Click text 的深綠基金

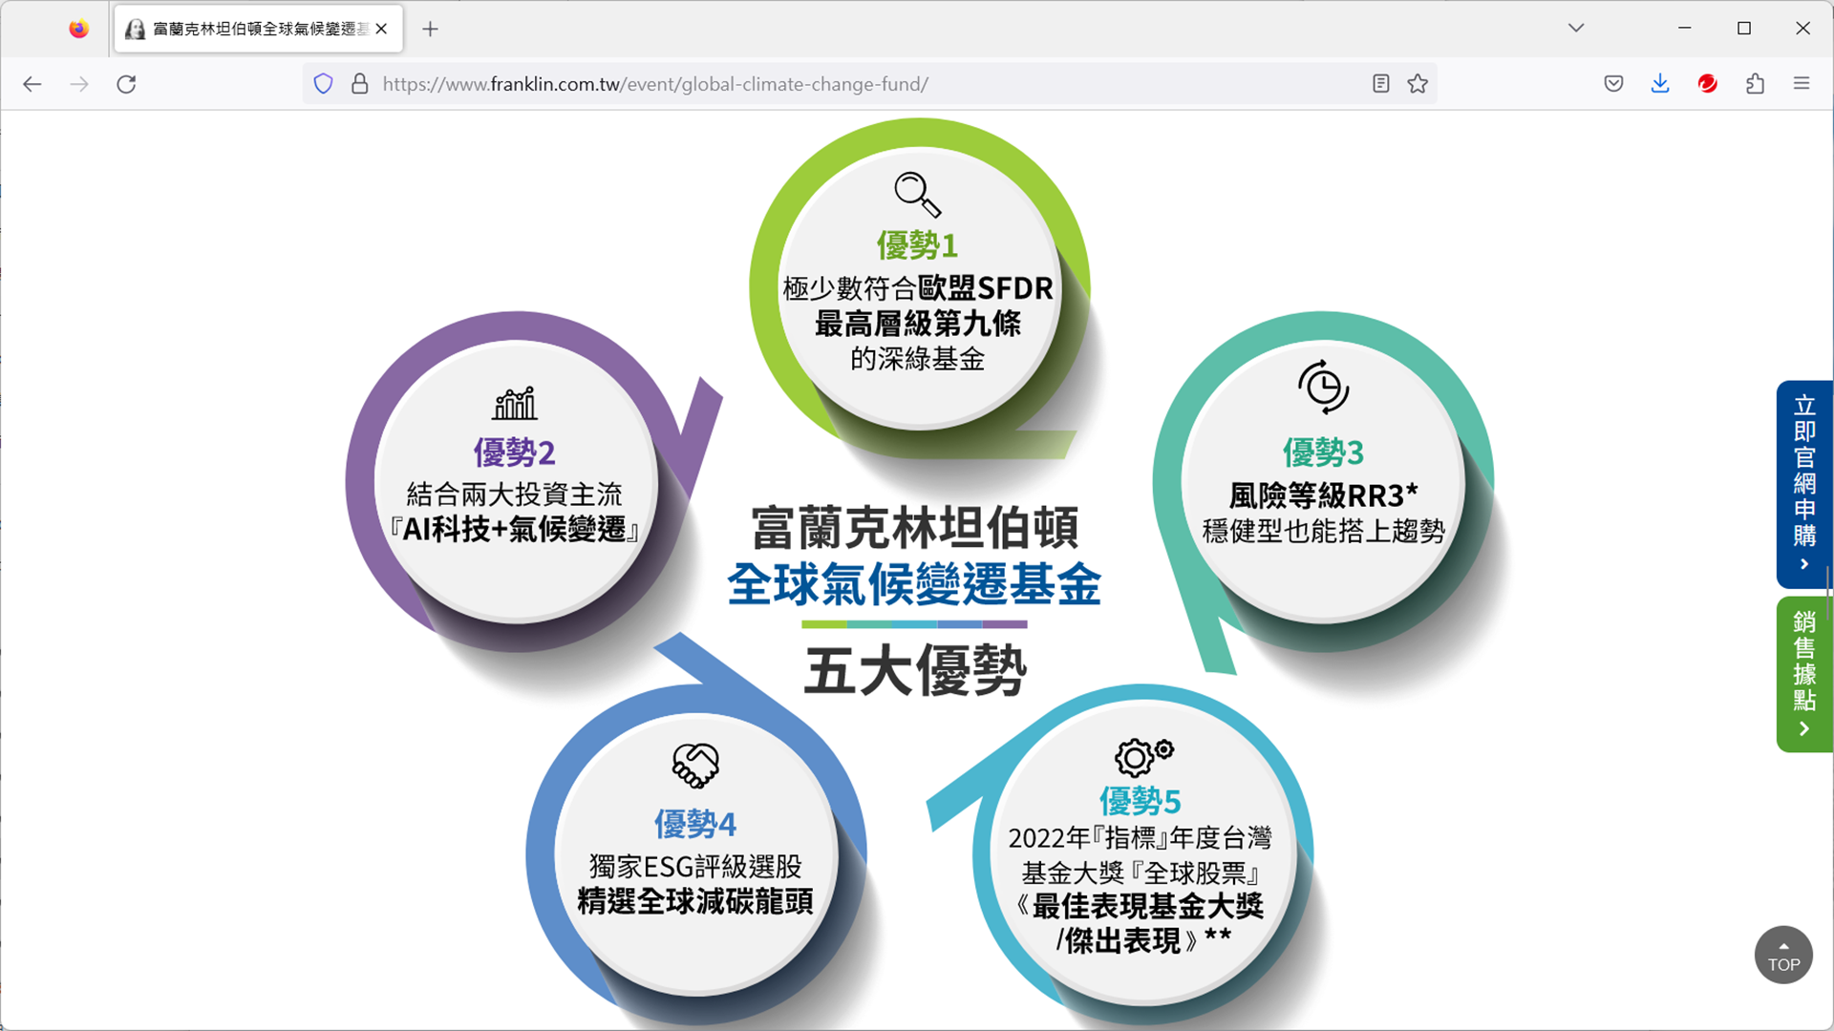(x=917, y=359)
